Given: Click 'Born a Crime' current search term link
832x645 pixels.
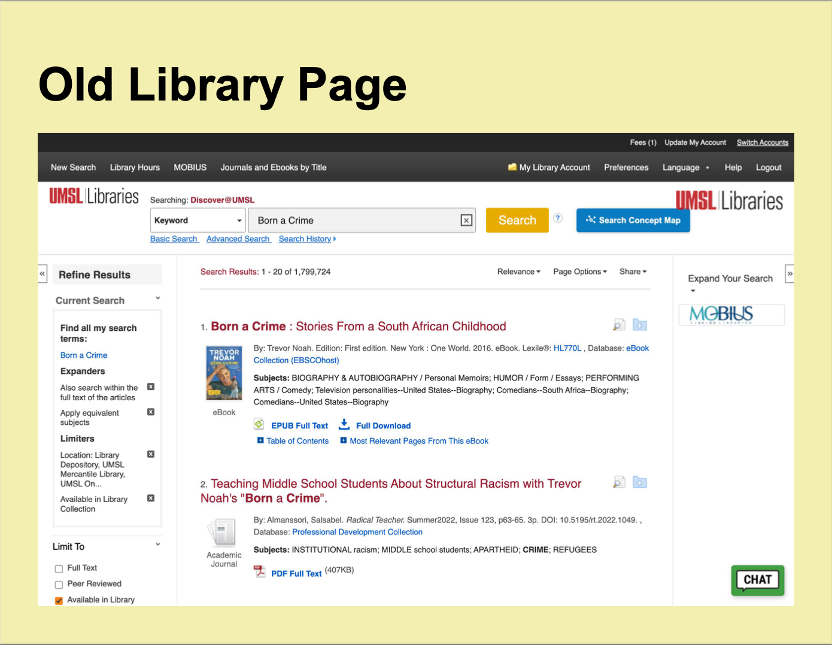Looking at the screenshot, I should click(x=84, y=355).
